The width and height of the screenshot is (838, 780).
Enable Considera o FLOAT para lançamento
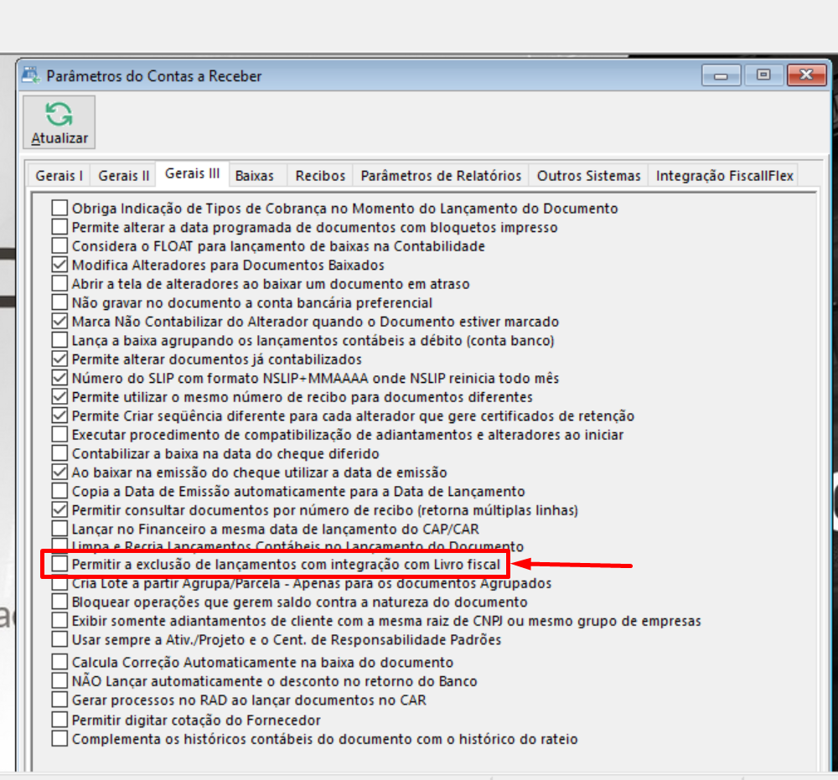(59, 245)
